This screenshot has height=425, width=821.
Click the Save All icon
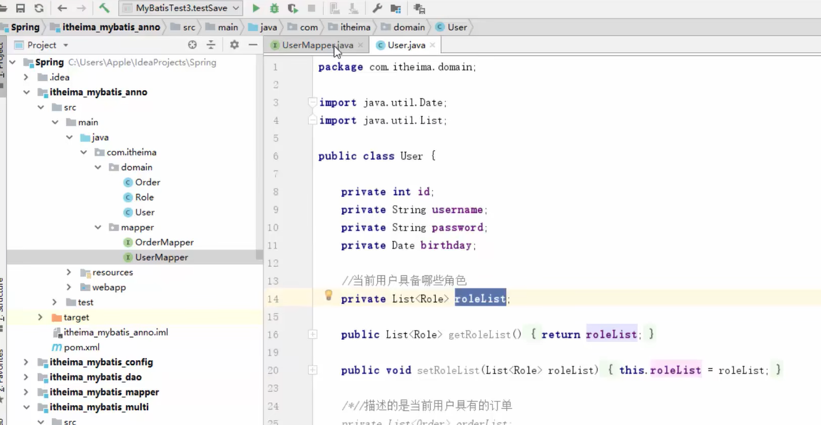pyautogui.click(x=21, y=8)
